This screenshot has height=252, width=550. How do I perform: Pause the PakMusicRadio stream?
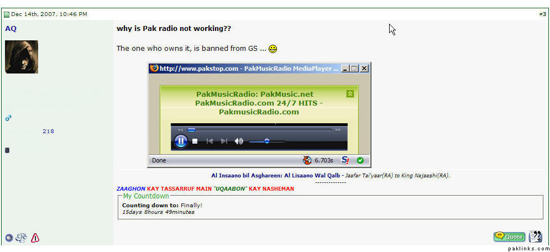181,141
